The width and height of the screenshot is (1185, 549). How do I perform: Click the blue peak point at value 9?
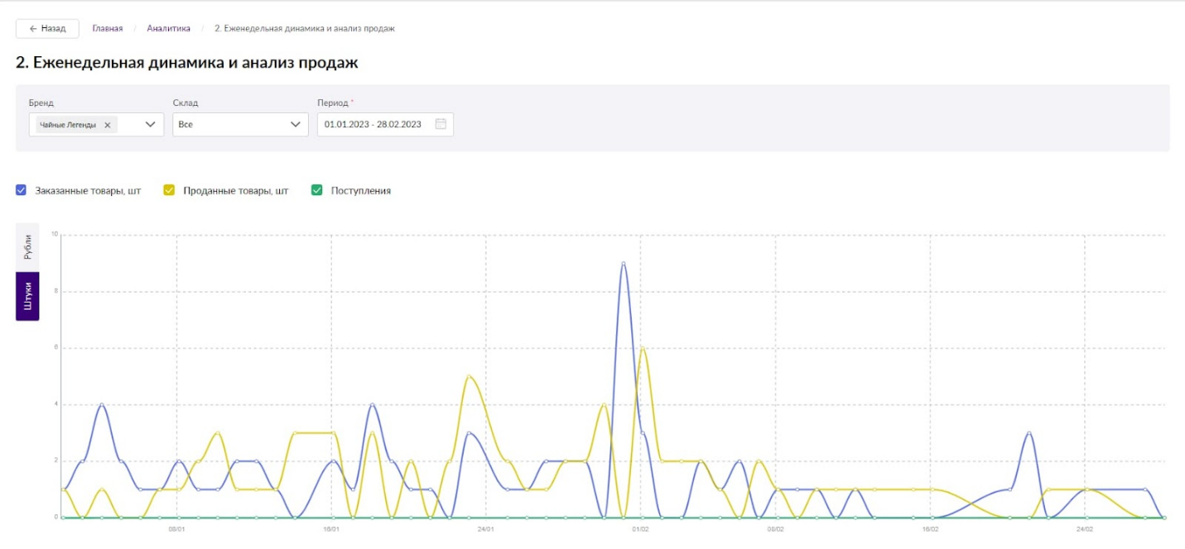pos(623,263)
